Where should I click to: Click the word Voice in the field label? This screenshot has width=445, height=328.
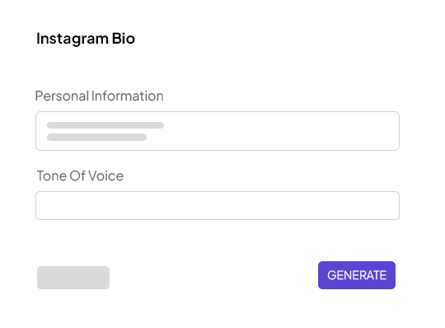pos(105,176)
